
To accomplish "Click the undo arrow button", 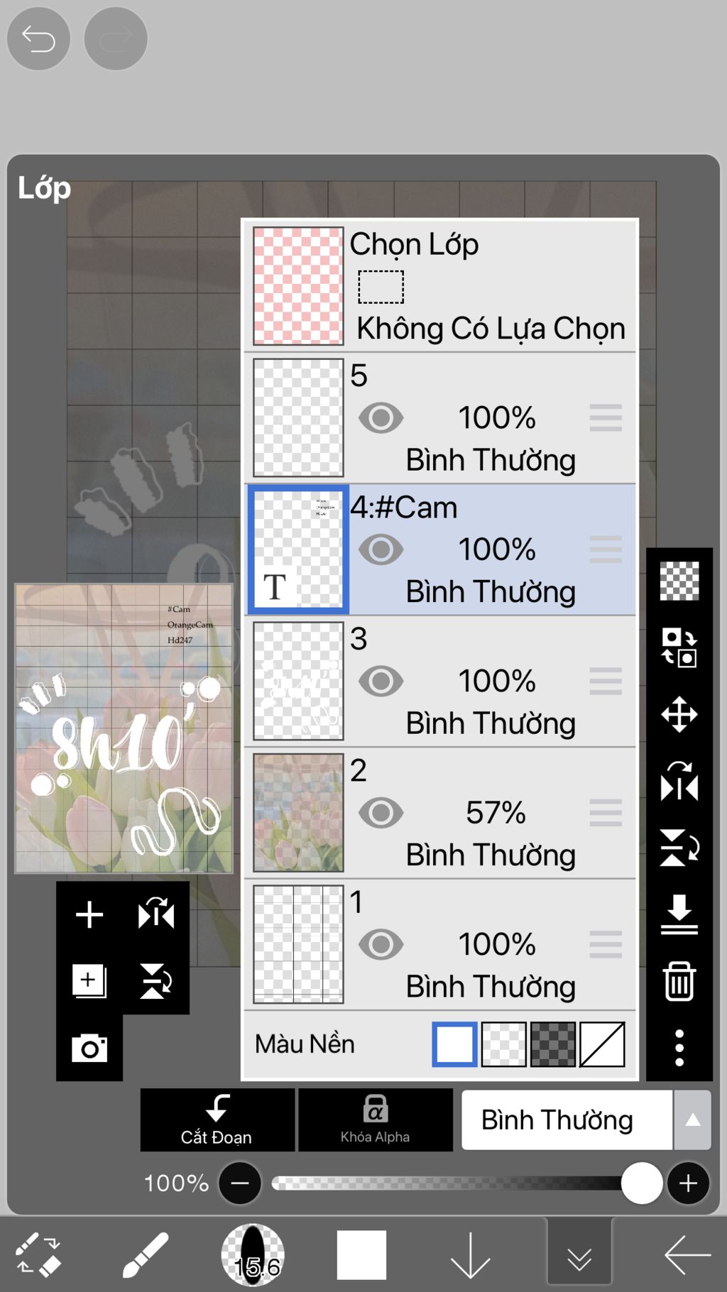I will click(x=38, y=38).
